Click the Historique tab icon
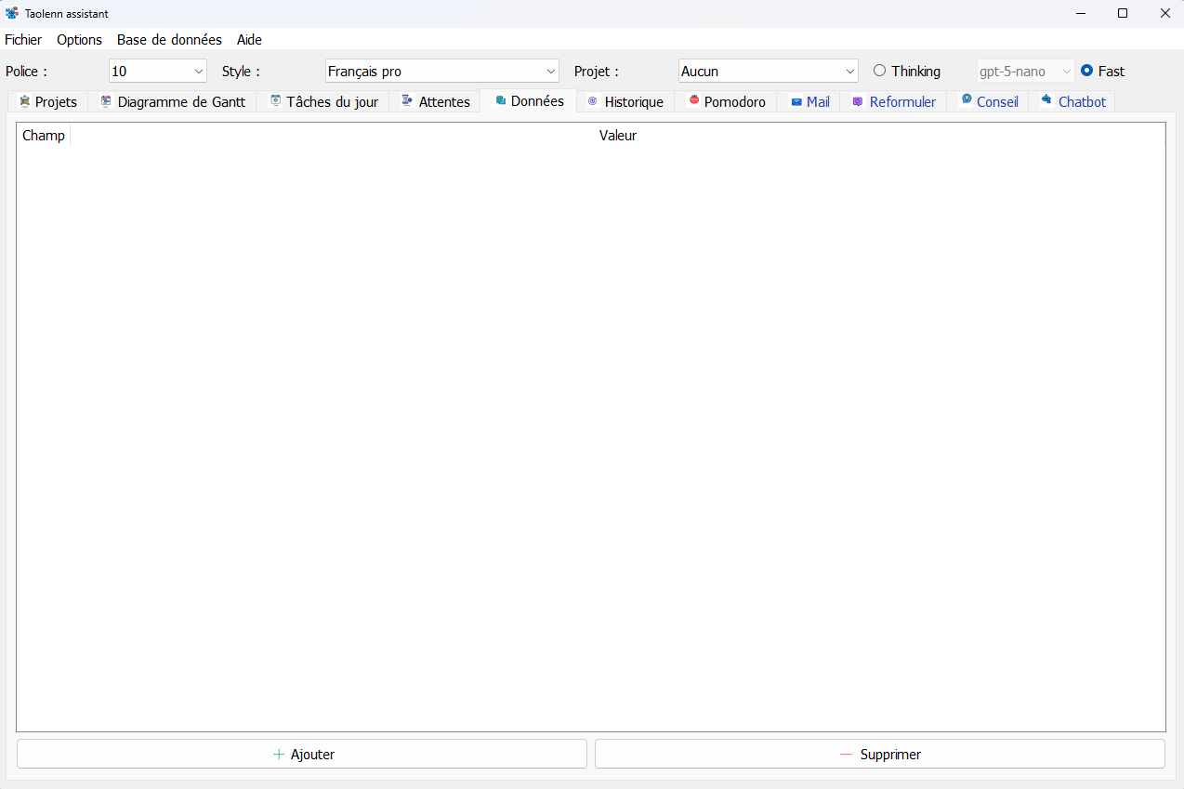Screen dimensions: 1184x789 pos(593,101)
